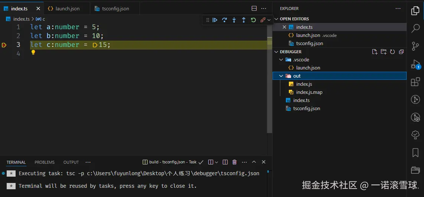Split the editor using the layout icon

pos(254,9)
